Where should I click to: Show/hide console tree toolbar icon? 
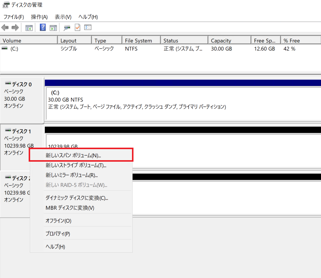[x=29, y=28]
